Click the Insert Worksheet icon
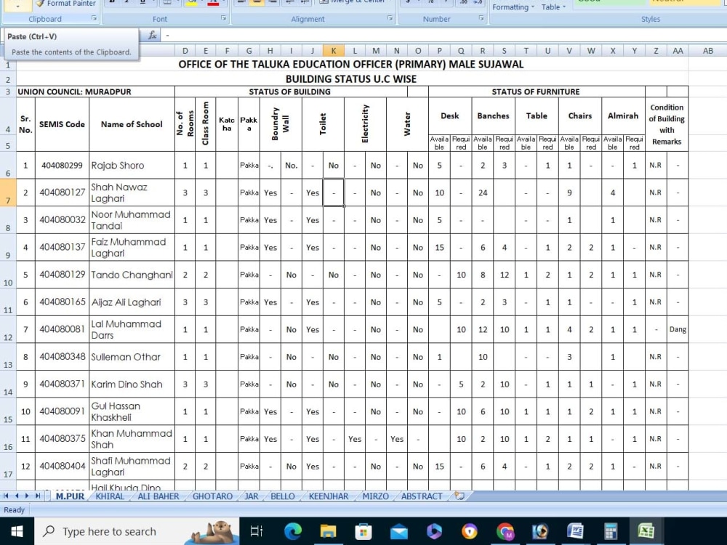Image resolution: width=727 pixels, height=545 pixels. 459,496
